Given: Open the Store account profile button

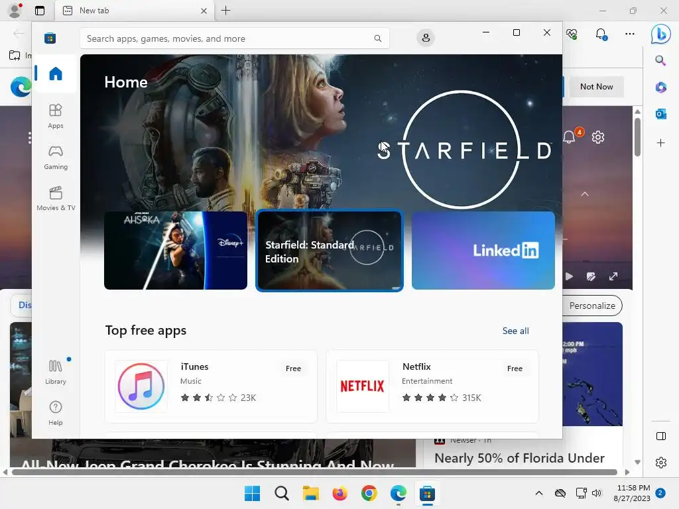Looking at the screenshot, I should click(x=426, y=38).
